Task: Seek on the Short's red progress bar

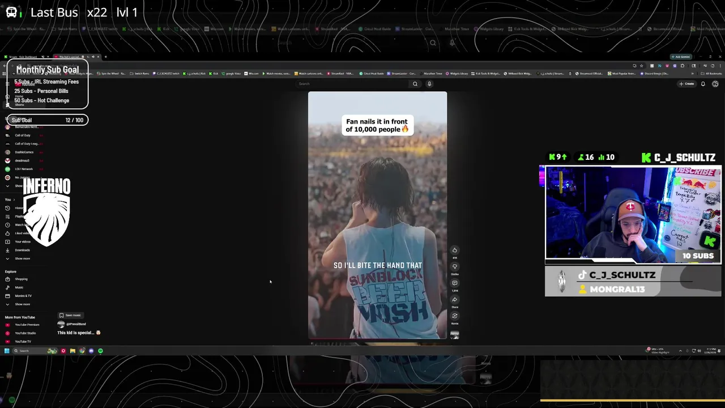Action: 377,339
